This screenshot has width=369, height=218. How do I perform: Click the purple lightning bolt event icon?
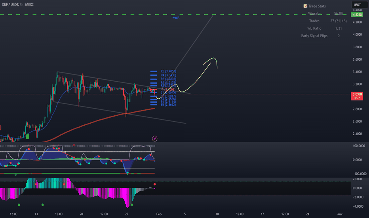click(x=155, y=139)
